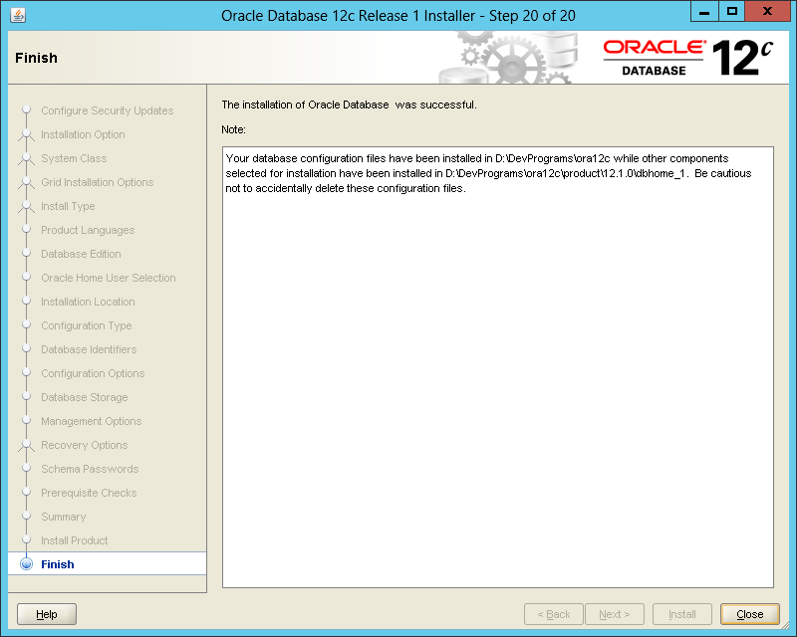Click the 'installation of Oracle Database was successful' message
This screenshot has height=637, width=797.
350,105
